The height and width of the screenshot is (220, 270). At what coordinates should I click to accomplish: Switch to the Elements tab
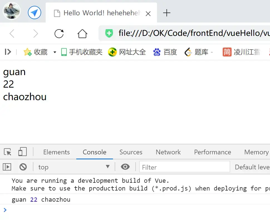[x=57, y=152]
